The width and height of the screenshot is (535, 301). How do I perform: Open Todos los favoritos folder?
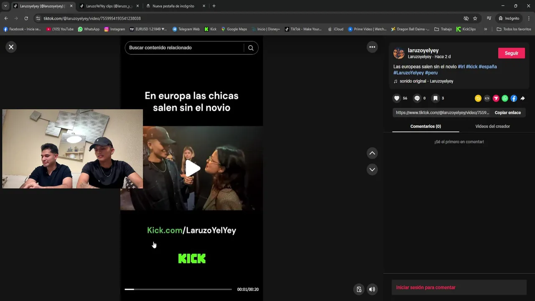[514, 29]
